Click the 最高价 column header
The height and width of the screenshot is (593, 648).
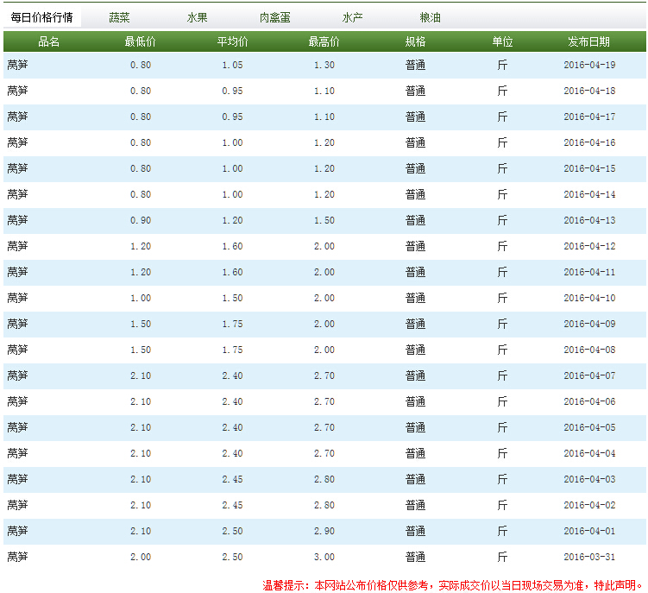[324, 41]
